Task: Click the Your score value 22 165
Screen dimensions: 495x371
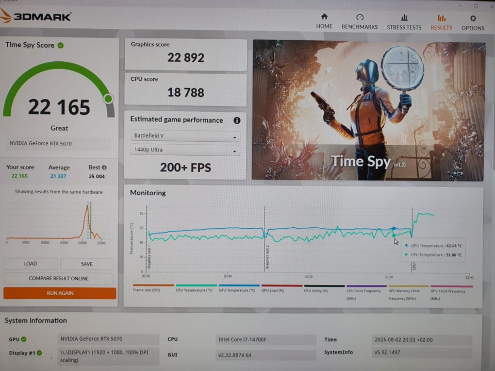Action: (20, 176)
